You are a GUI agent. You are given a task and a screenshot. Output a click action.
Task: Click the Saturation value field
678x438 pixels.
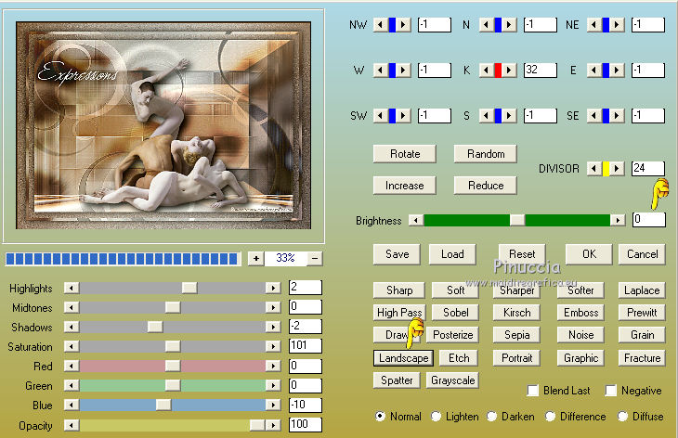click(x=306, y=346)
